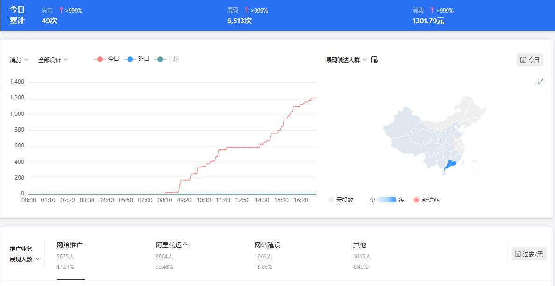This screenshot has width=555, height=286.
Task: Click the 其他 business category link
Action: 360,244
